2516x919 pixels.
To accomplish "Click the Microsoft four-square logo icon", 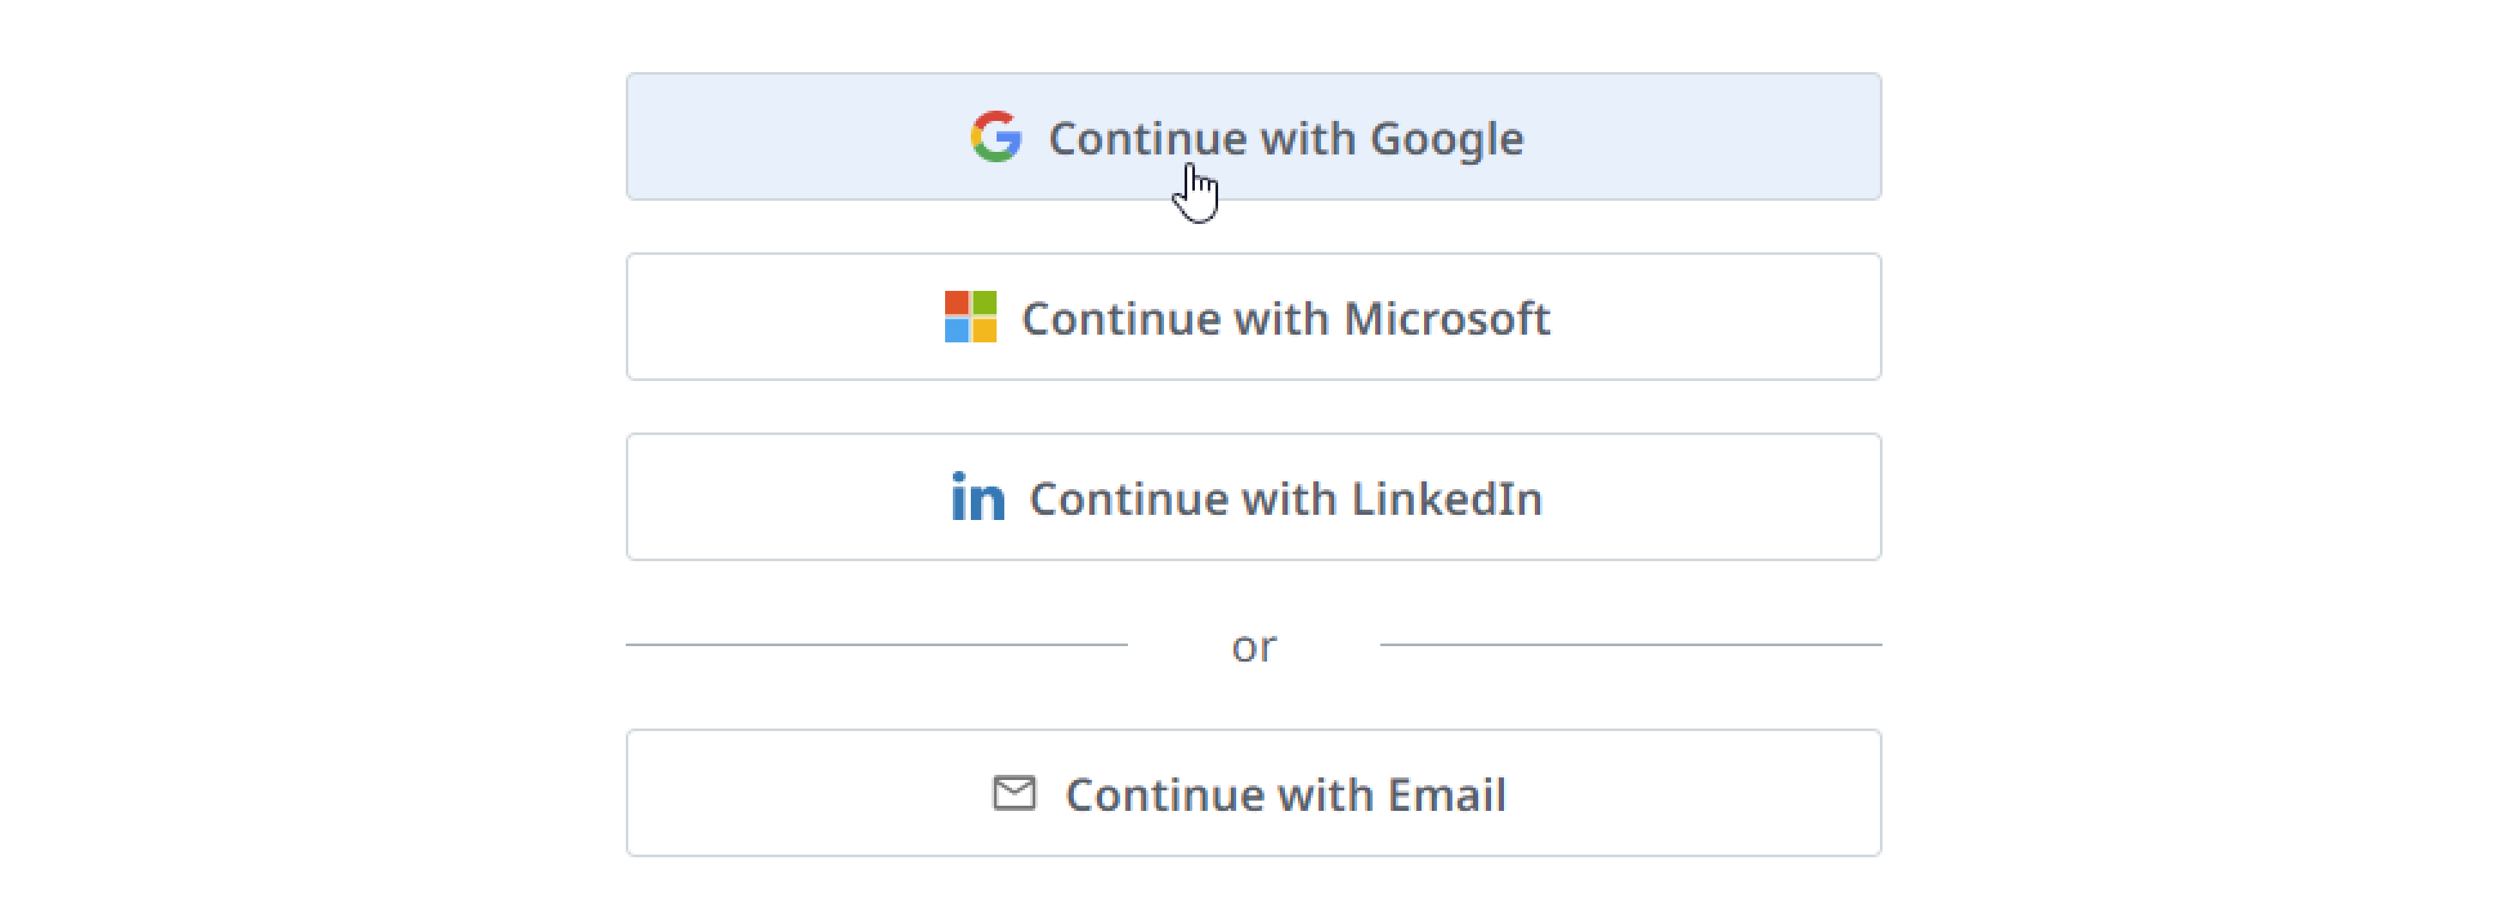I will [x=970, y=317].
